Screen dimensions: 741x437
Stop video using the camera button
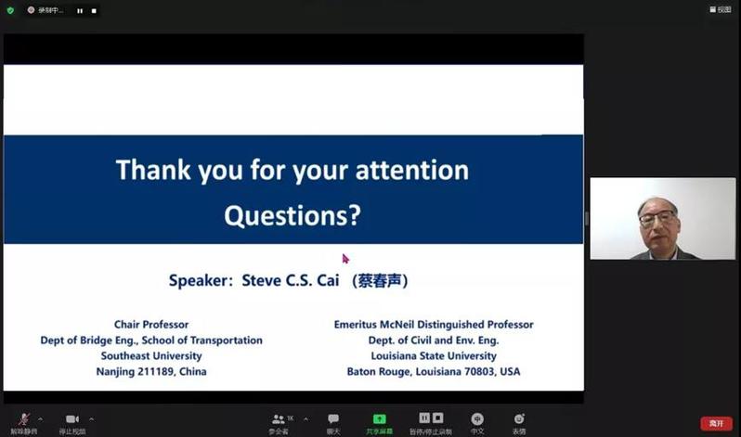72,420
